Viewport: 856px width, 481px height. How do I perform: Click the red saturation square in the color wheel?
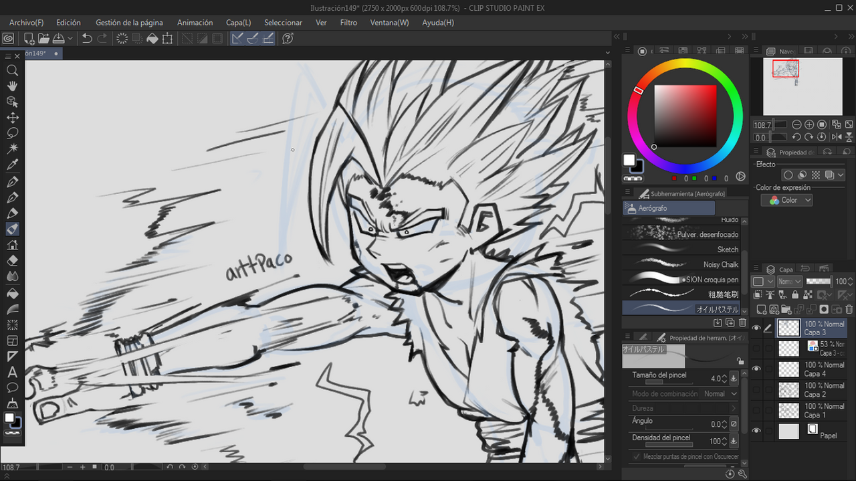click(x=685, y=116)
